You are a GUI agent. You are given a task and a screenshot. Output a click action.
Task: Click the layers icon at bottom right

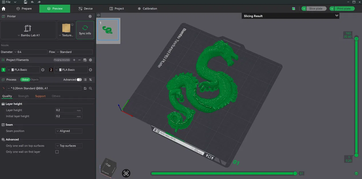coord(356,174)
